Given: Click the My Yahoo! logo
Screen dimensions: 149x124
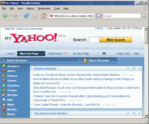Looking at the screenshot, I should pyautogui.click(x=31, y=38).
